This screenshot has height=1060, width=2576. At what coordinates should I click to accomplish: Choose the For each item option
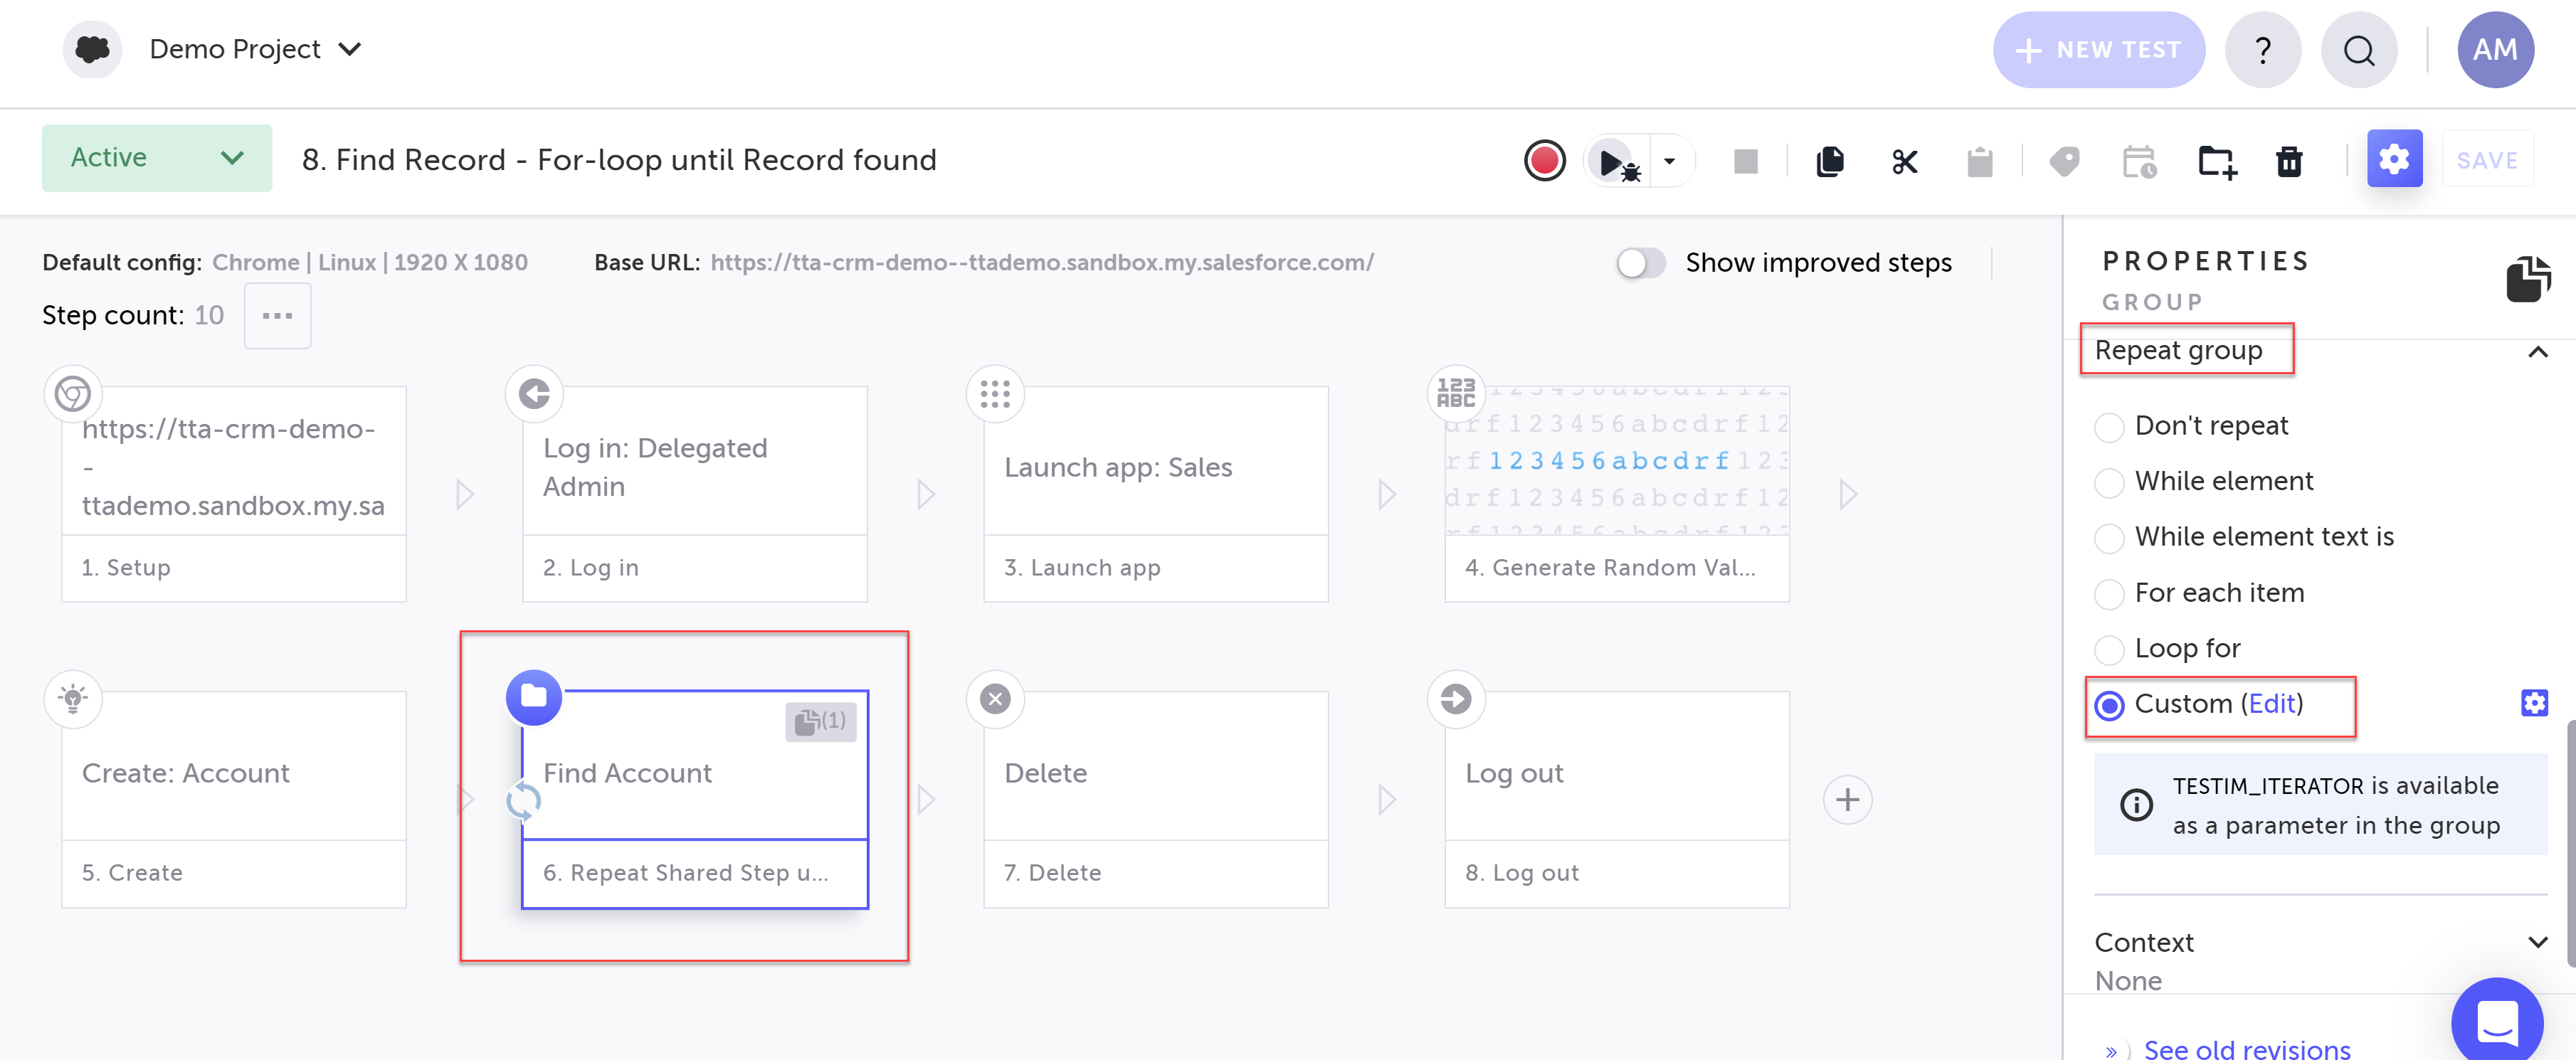(2109, 594)
